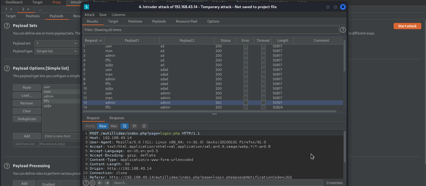Open help icon beside Payload Sets heading

tap(7, 26)
